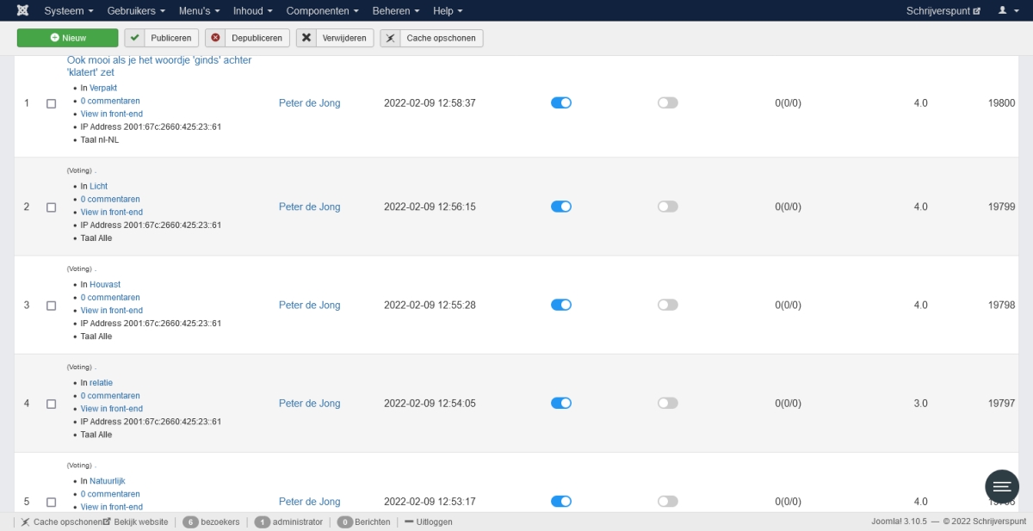The width and height of the screenshot is (1033, 531).
Task: Click the green Nieuw plus button
Action: click(68, 38)
